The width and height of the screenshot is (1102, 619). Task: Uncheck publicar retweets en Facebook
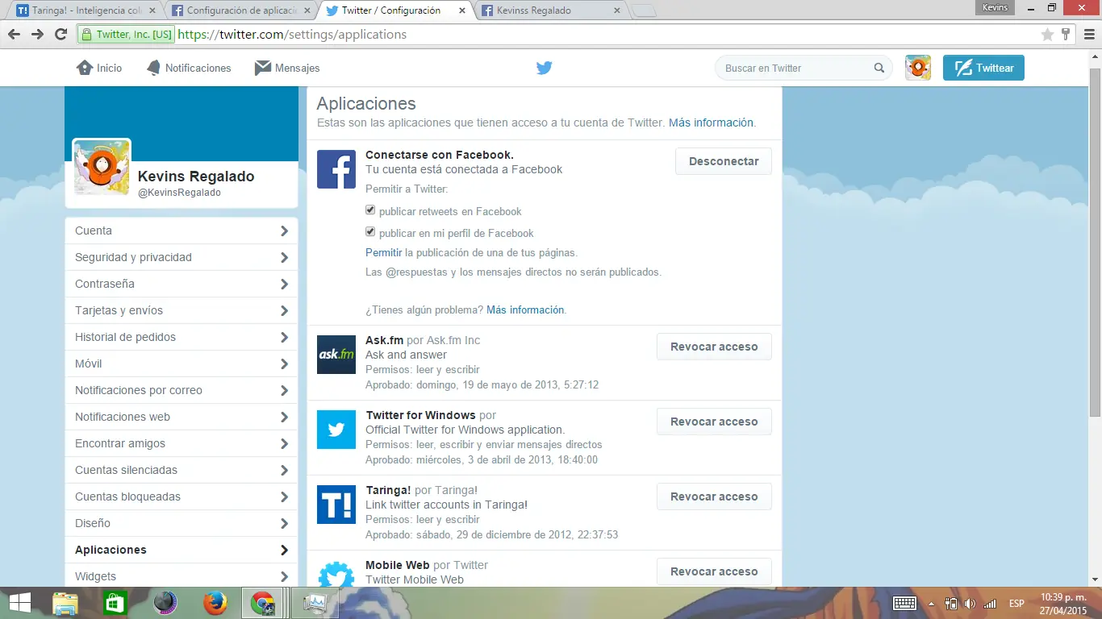(370, 210)
